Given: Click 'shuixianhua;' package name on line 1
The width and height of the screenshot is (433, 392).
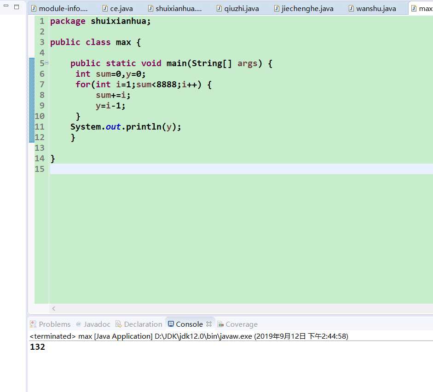Looking at the screenshot, I should [x=121, y=21].
